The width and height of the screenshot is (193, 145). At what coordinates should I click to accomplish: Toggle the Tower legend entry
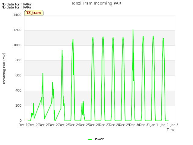coord(96,139)
